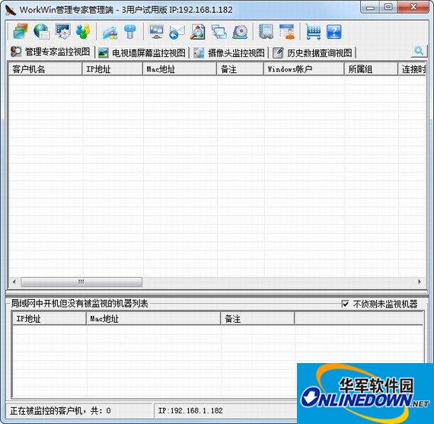Viewport: 434px width, 424px height.
Task: Click the Mac地址 header in unmonitored list
Action: click(153, 319)
